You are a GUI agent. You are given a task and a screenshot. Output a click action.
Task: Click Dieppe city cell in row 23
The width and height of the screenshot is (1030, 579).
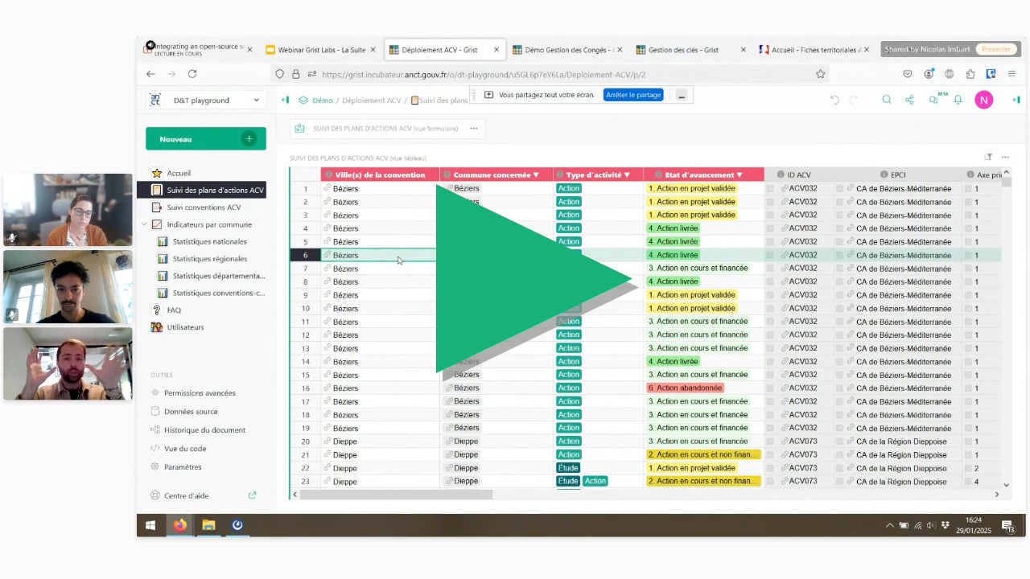380,482
